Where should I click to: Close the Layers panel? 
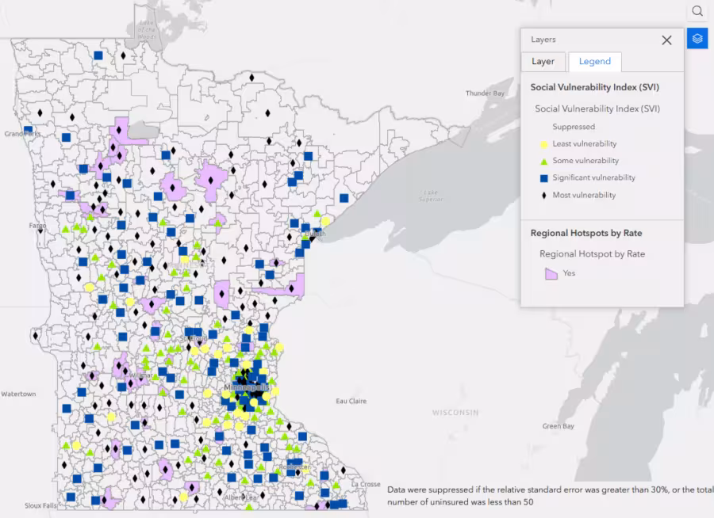click(666, 40)
